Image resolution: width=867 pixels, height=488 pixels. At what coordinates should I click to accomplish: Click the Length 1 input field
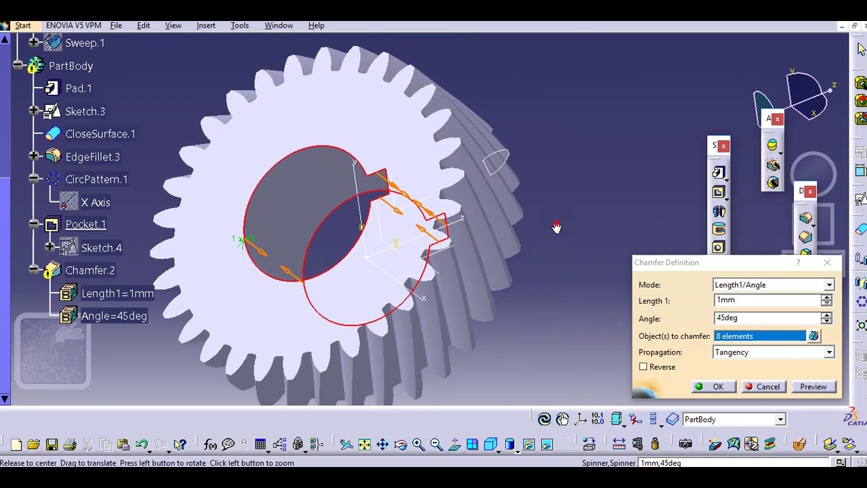point(767,300)
